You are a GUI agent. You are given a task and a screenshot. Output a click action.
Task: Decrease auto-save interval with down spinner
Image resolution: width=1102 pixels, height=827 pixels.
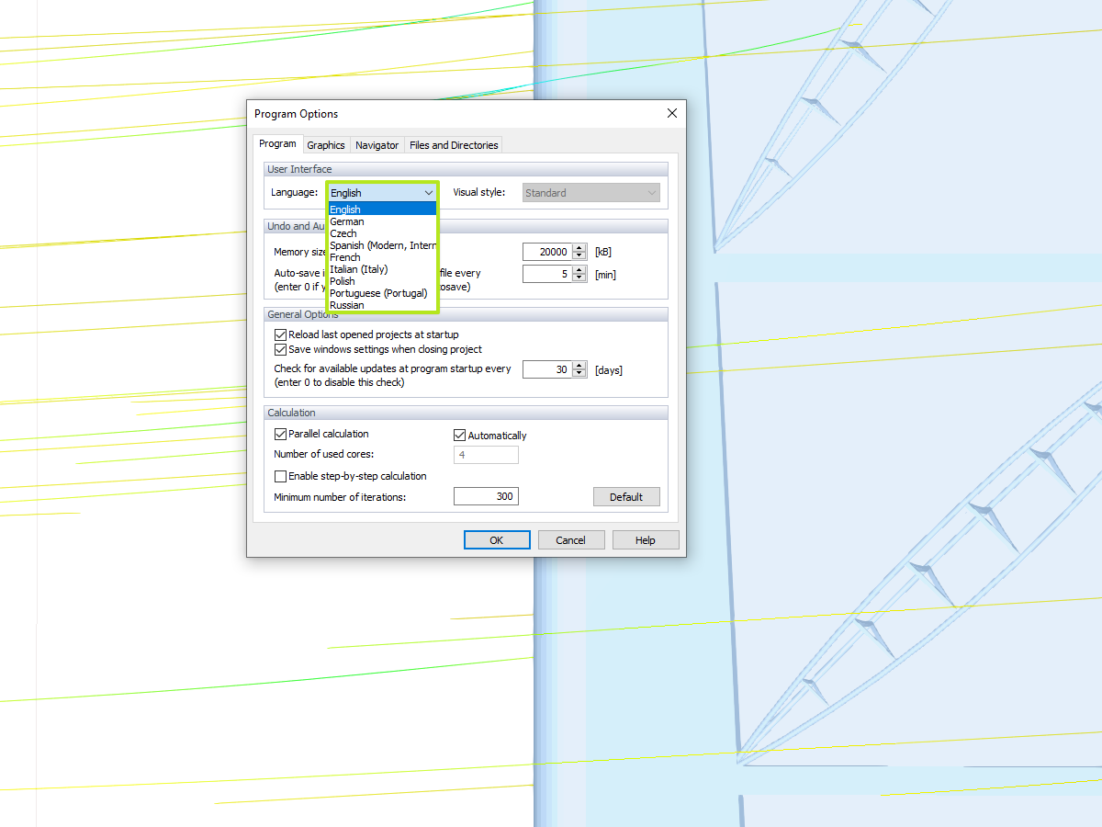pos(579,278)
